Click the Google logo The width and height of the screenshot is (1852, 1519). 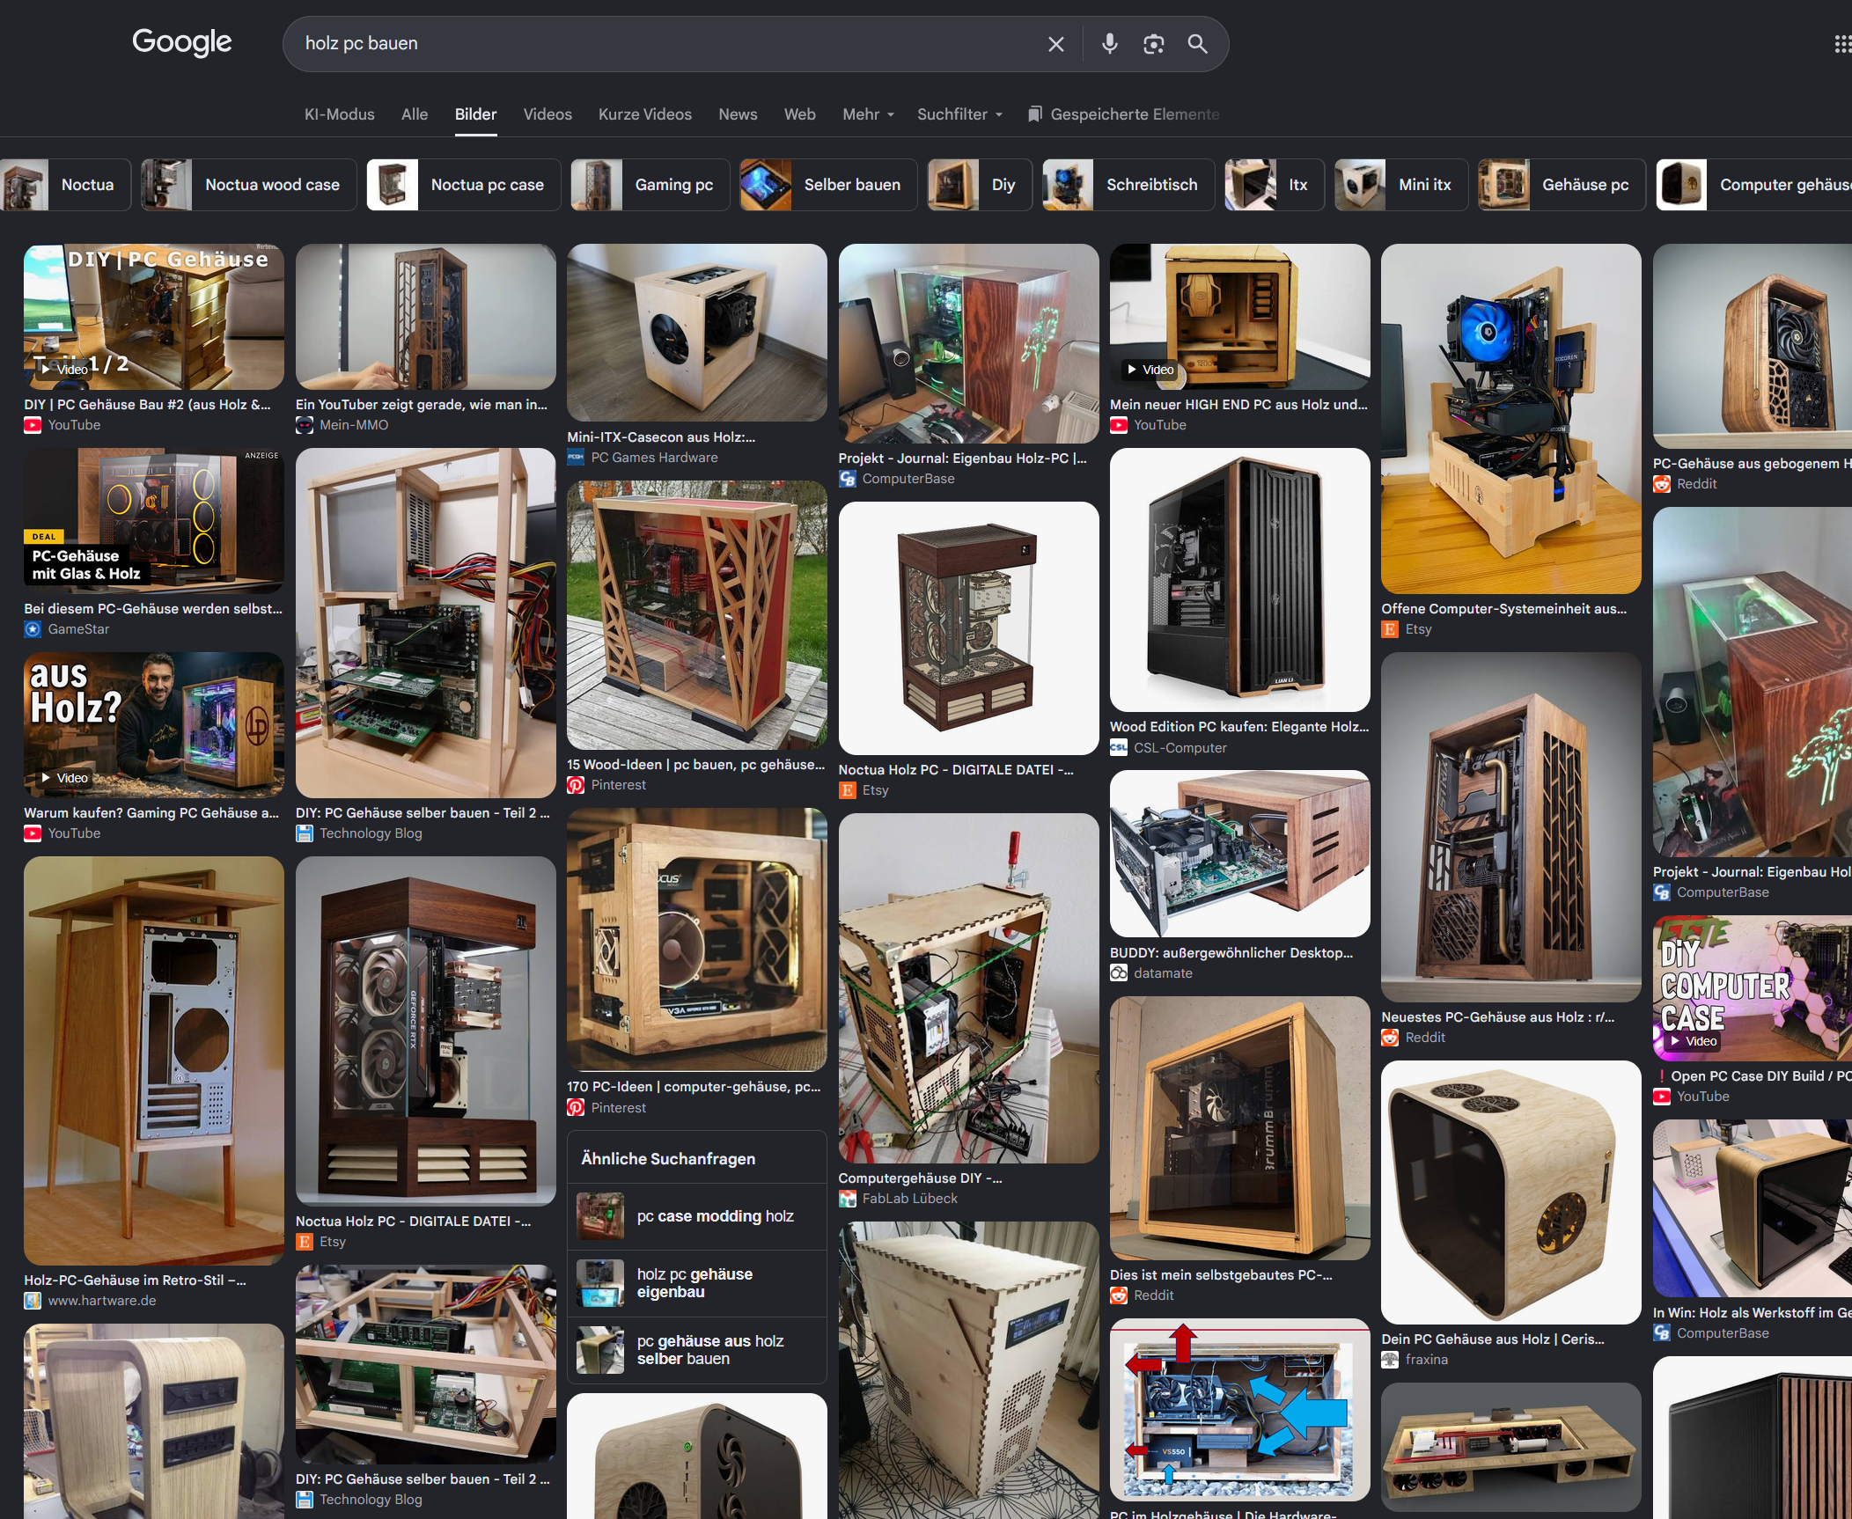pyautogui.click(x=182, y=42)
